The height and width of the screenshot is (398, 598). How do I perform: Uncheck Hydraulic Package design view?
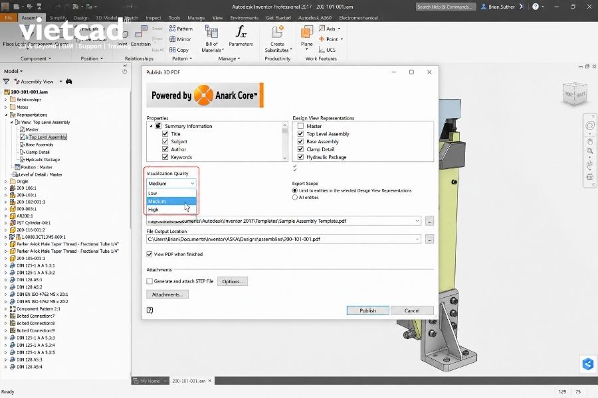[300, 157]
